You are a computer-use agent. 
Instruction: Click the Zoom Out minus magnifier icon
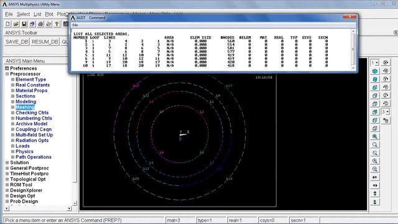tap(375, 169)
